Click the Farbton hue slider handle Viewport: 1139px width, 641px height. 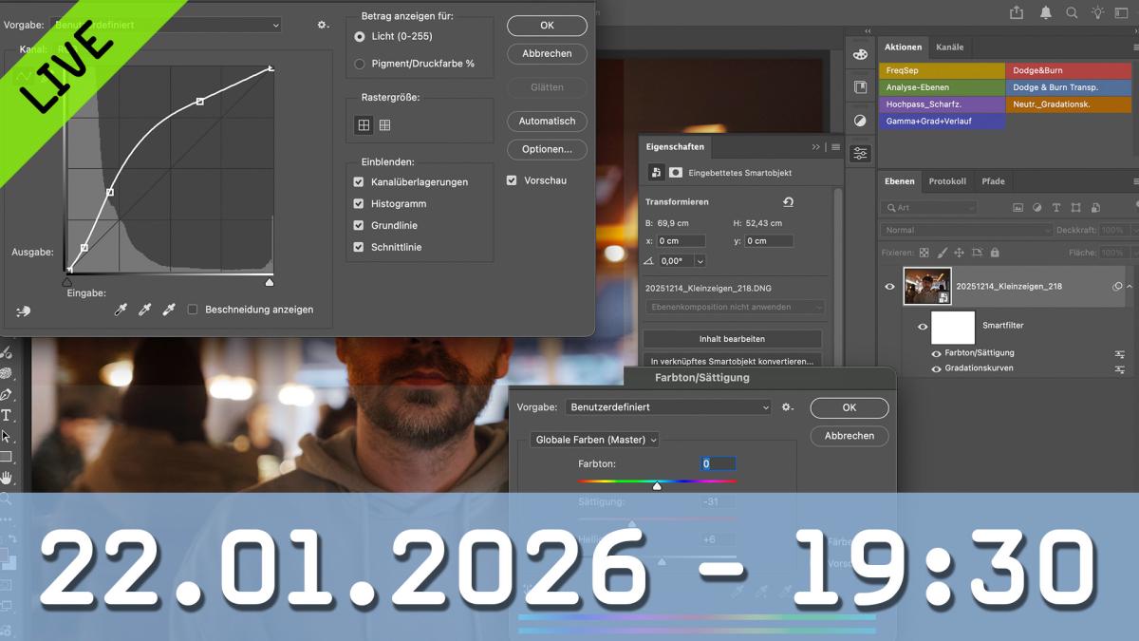point(657,486)
